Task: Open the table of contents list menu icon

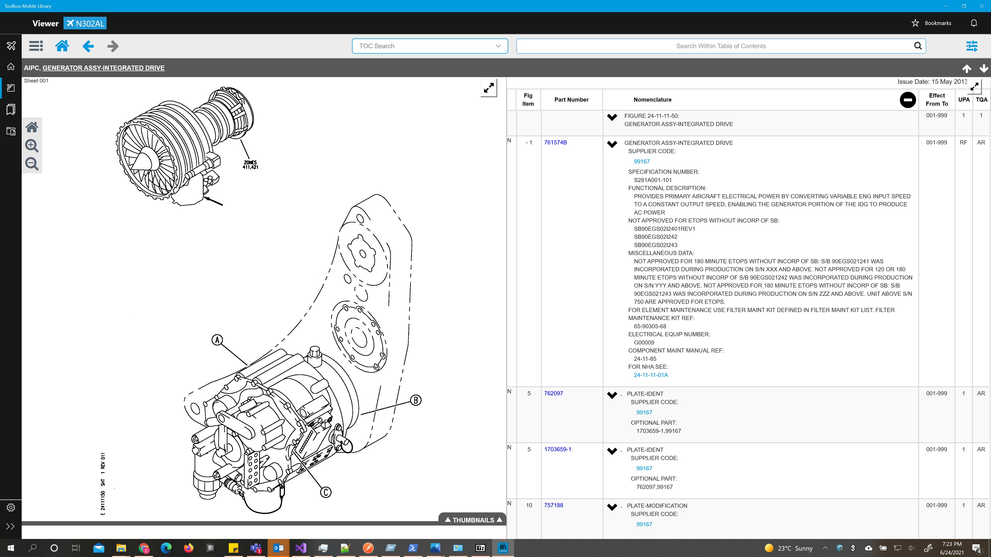Action: click(x=36, y=46)
